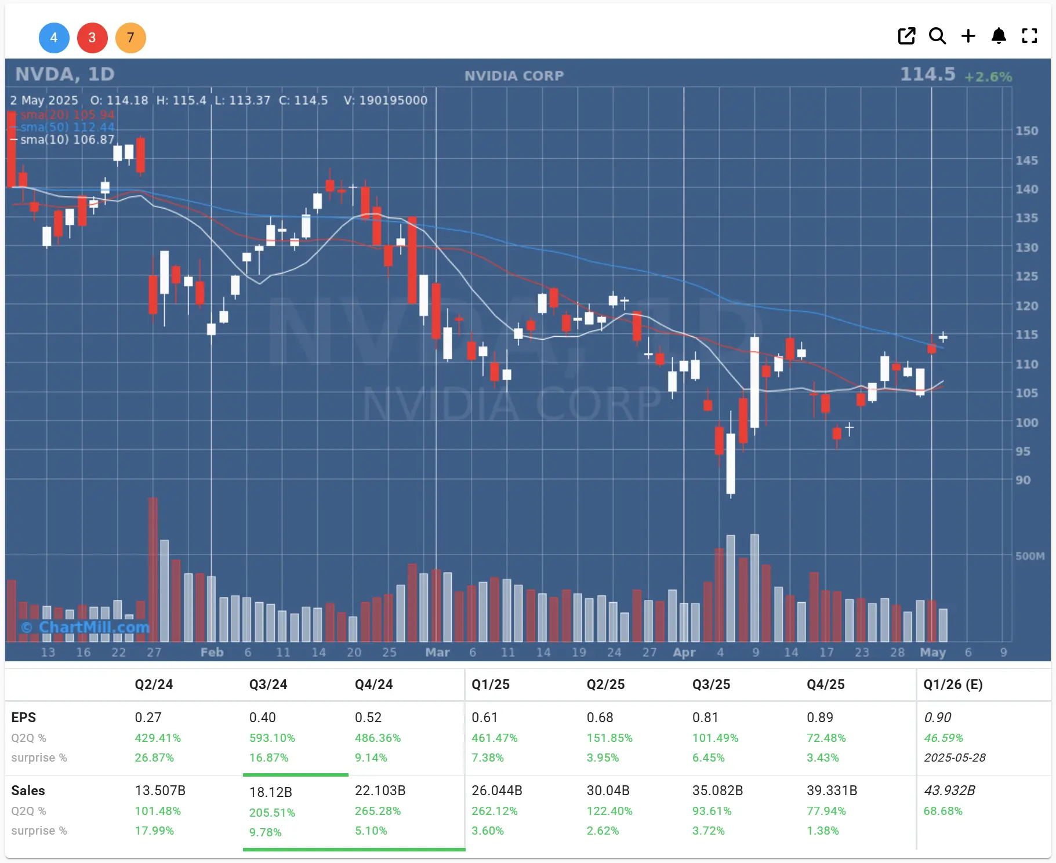Click the sma(10) 106.87 legend entry
Screen dimensions: 1056x863
pyautogui.click(x=67, y=139)
